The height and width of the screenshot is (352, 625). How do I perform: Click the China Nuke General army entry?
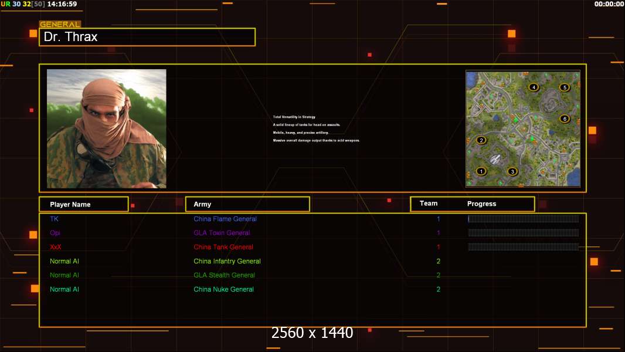(x=224, y=289)
